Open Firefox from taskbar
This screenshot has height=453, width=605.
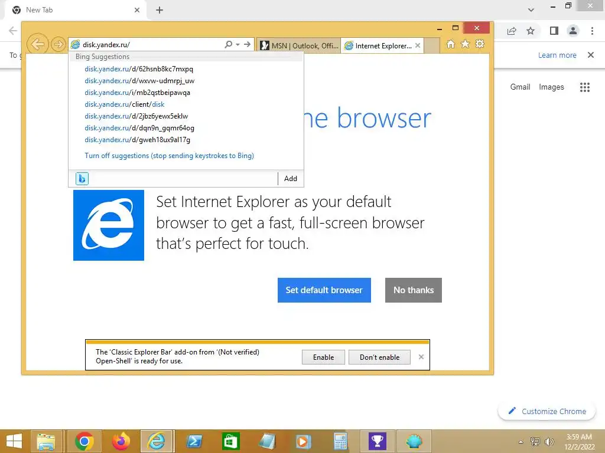click(121, 441)
